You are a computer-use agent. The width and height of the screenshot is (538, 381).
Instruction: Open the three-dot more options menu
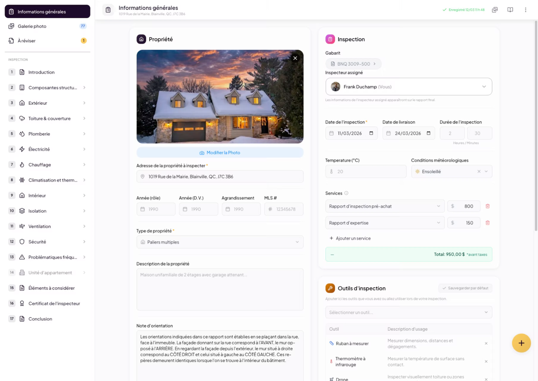(526, 10)
